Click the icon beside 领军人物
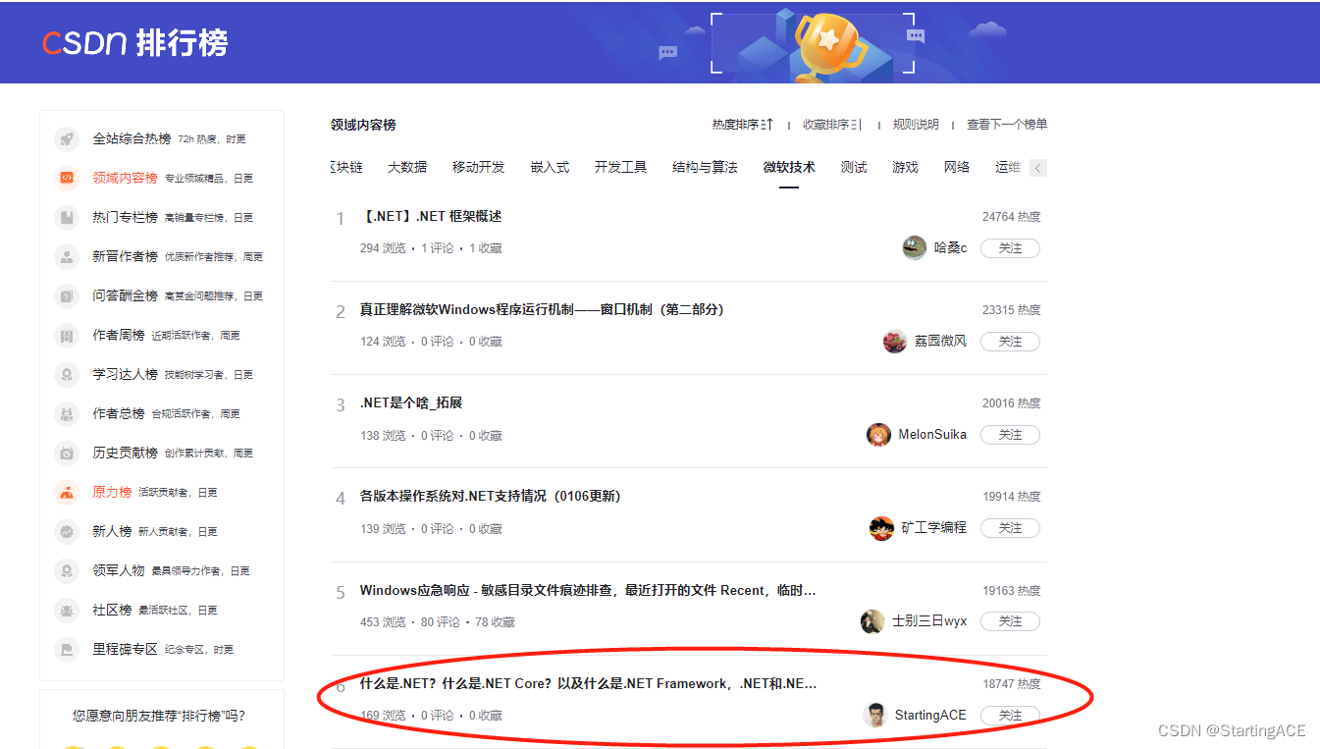 [67, 570]
